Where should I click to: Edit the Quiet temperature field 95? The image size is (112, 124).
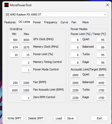tap(101, 40)
